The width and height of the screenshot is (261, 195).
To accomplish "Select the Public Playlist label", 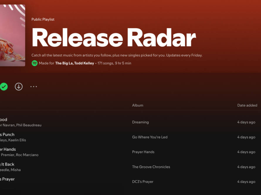I will tap(43, 19).
